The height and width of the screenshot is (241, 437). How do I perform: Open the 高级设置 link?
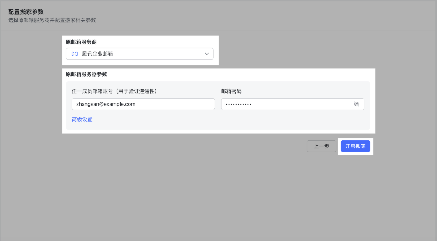82,119
